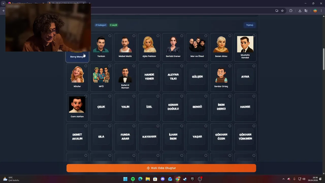This screenshot has height=183, width=325.
Task: Select the HADISE category tile
Action: pos(245,108)
